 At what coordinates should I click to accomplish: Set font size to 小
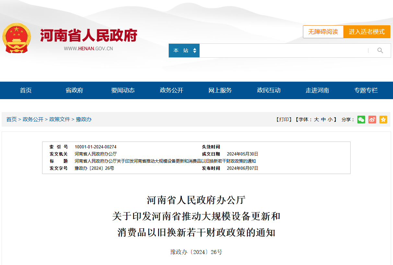coord(330,120)
